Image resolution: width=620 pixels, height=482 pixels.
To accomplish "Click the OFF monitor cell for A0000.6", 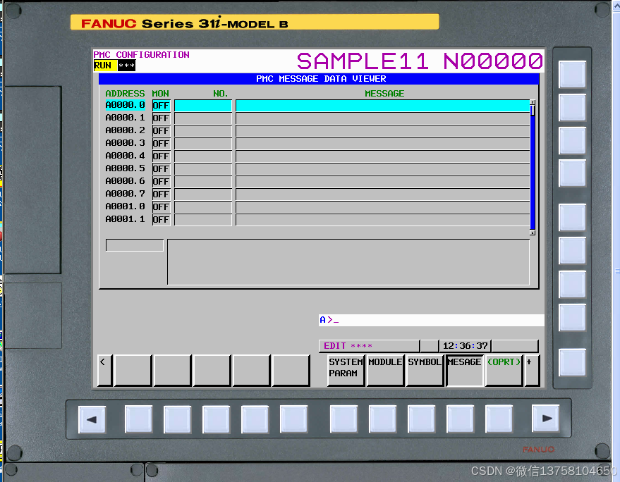I will pyautogui.click(x=161, y=181).
